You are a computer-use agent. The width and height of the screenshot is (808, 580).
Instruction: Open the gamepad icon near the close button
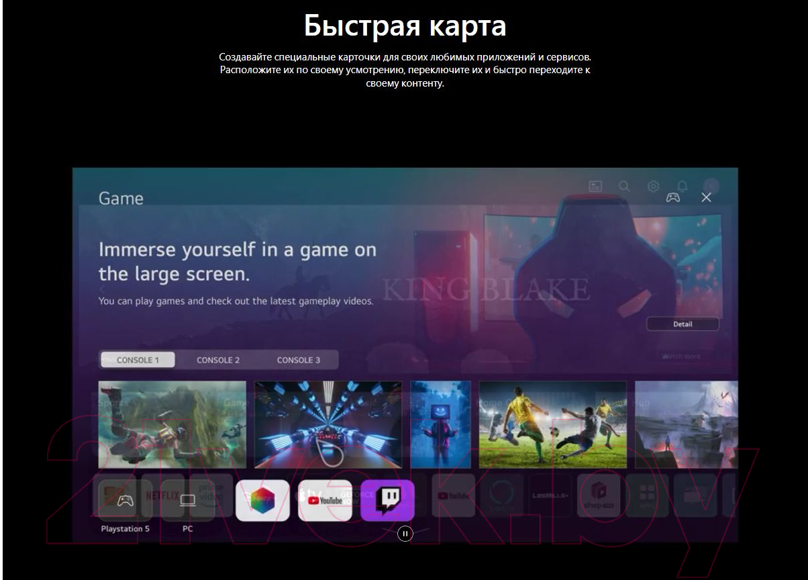(x=672, y=197)
